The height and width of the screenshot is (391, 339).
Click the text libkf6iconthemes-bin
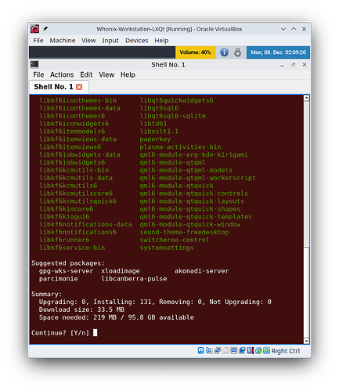(78, 100)
